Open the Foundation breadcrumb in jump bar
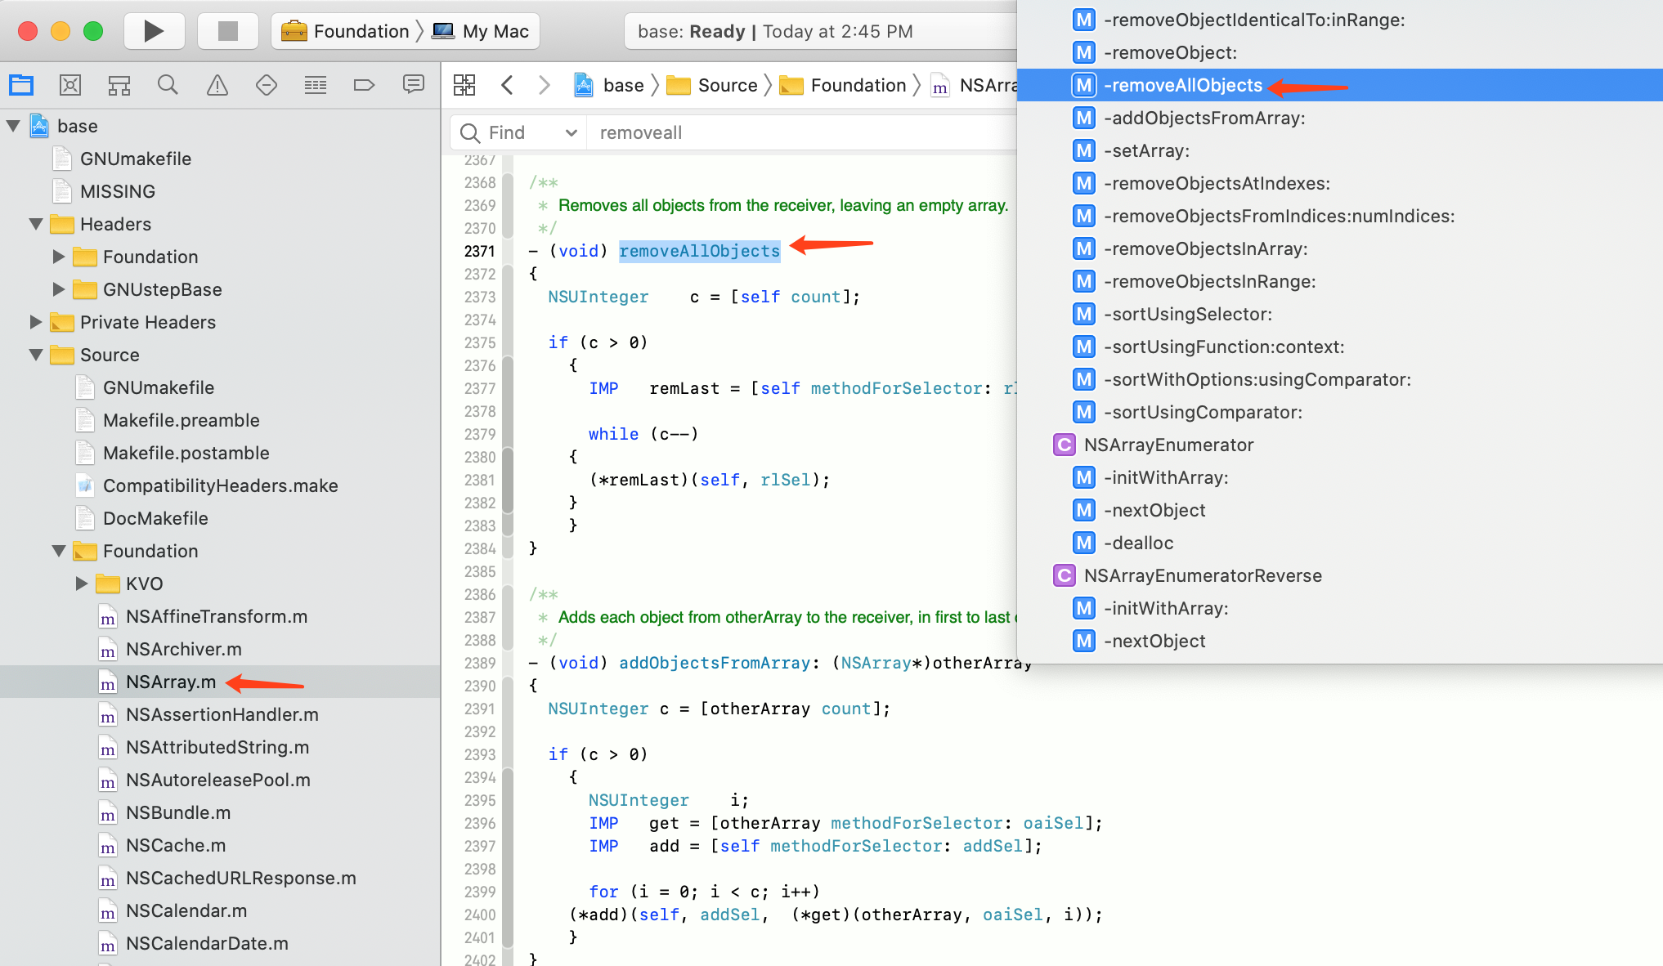 843,85
